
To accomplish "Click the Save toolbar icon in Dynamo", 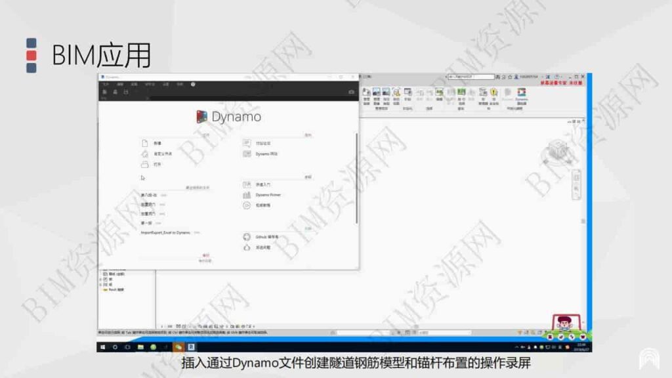I will coord(126,92).
